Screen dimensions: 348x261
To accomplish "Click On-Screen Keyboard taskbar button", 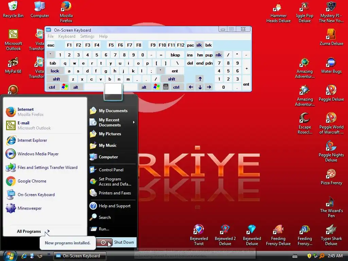I will click(x=80, y=256).
